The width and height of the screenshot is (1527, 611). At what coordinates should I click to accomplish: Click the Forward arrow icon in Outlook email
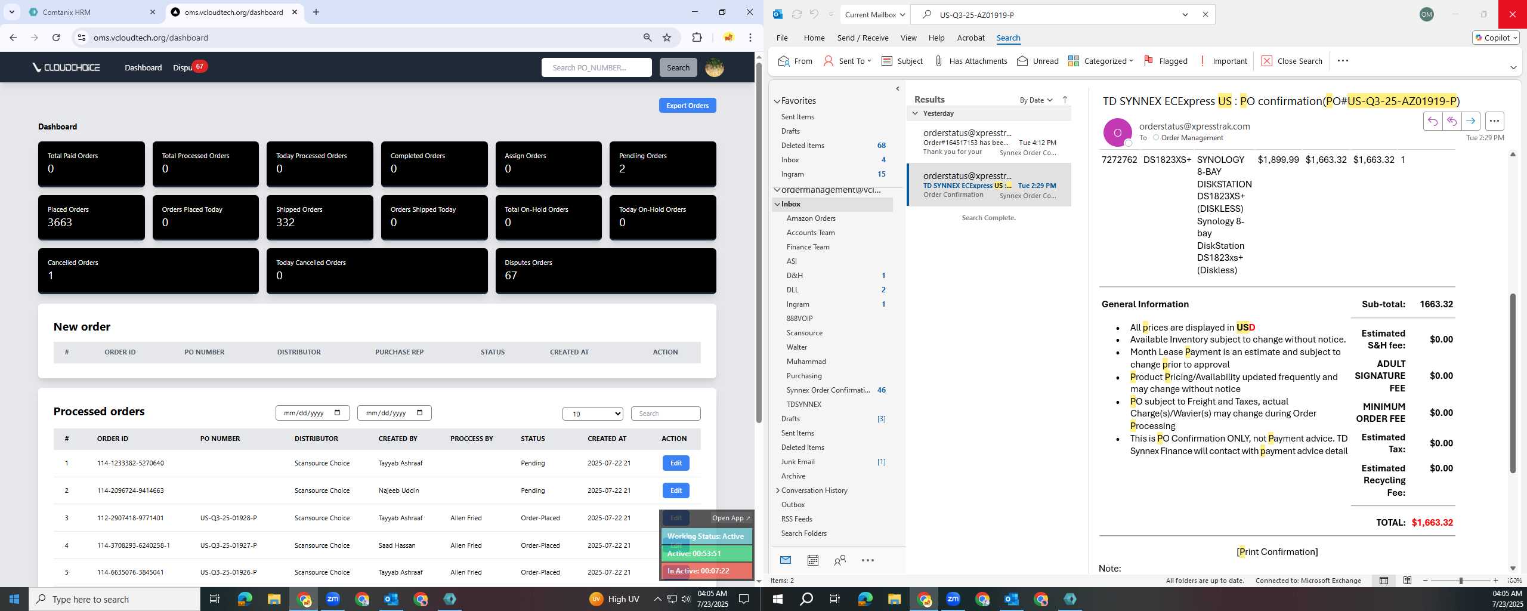pos(1470,121)
